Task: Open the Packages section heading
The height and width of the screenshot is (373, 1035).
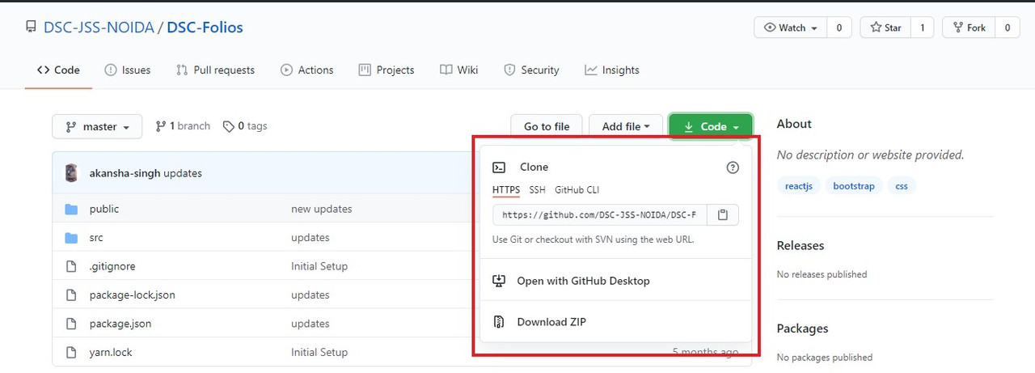Action: [802, 328]
